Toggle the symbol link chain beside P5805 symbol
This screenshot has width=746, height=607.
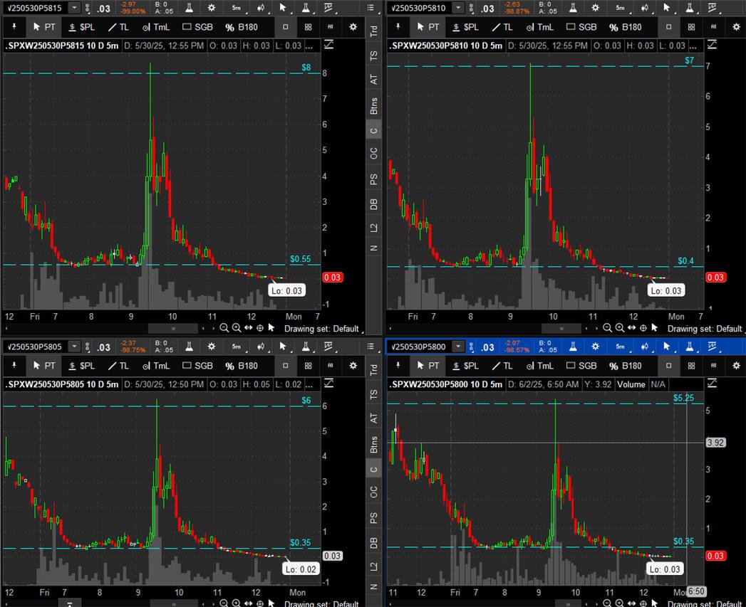click(x=87, y=347)
